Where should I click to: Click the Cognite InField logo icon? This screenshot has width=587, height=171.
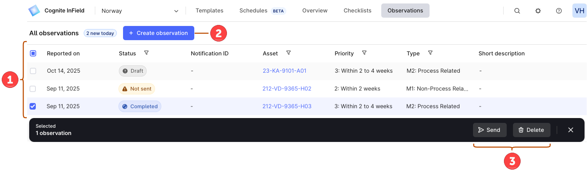[x=34, y=11]
